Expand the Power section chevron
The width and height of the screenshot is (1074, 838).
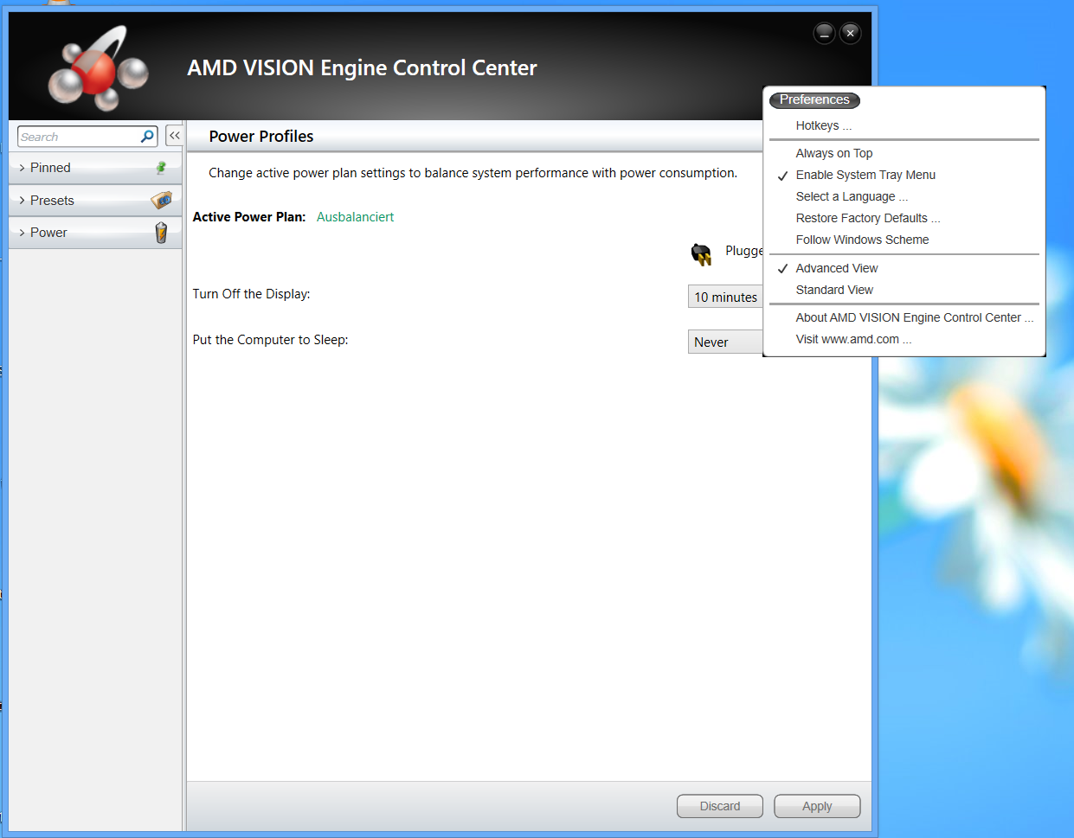[22, 233]
